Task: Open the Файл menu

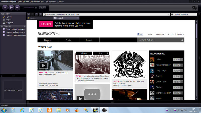Action: tap(20, 2)
